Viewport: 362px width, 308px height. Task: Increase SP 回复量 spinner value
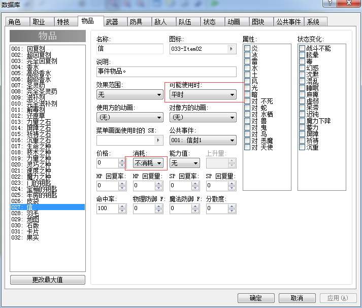click(x=232, y=183)
